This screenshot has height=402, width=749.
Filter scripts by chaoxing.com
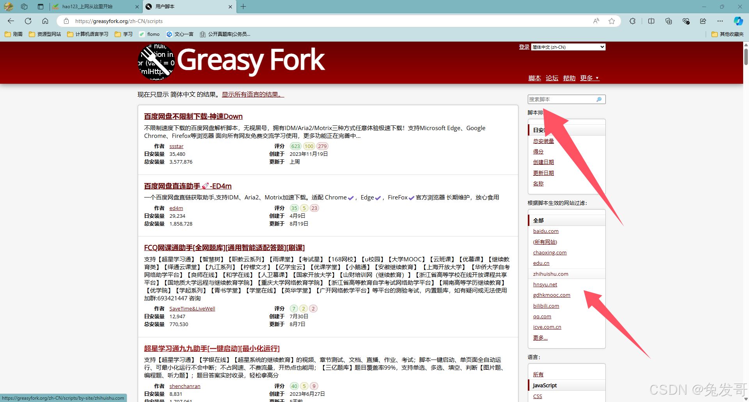pyautogui.click(x=550, y=252)
